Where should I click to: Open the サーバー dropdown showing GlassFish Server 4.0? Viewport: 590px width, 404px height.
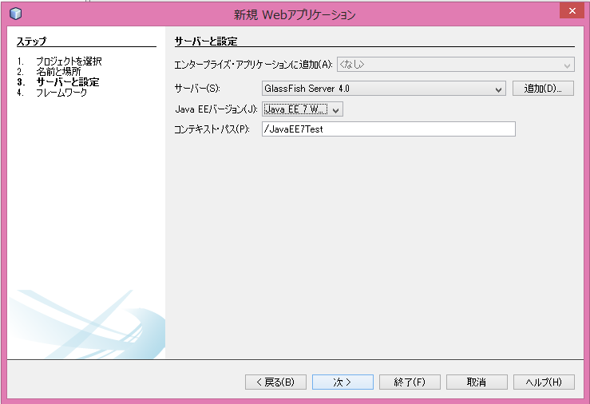(384, 89)
